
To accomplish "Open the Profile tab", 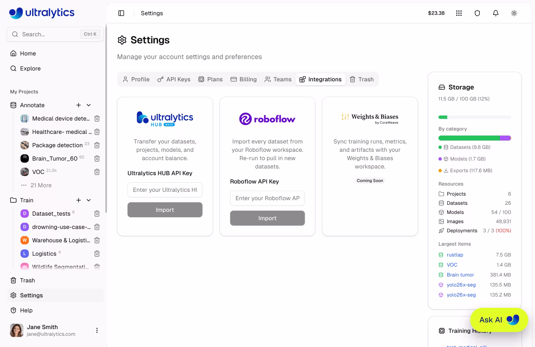I will (136, 79).
